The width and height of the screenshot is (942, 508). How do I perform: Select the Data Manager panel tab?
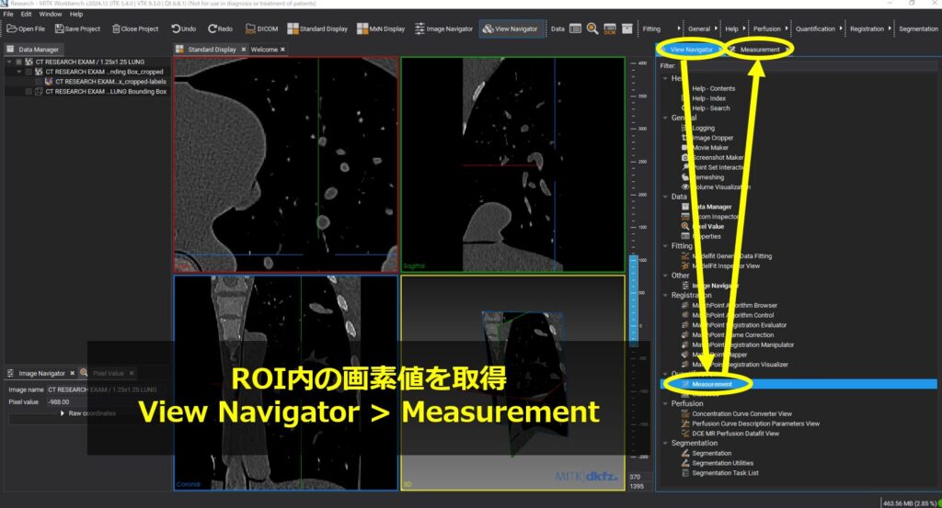(33, 50)
